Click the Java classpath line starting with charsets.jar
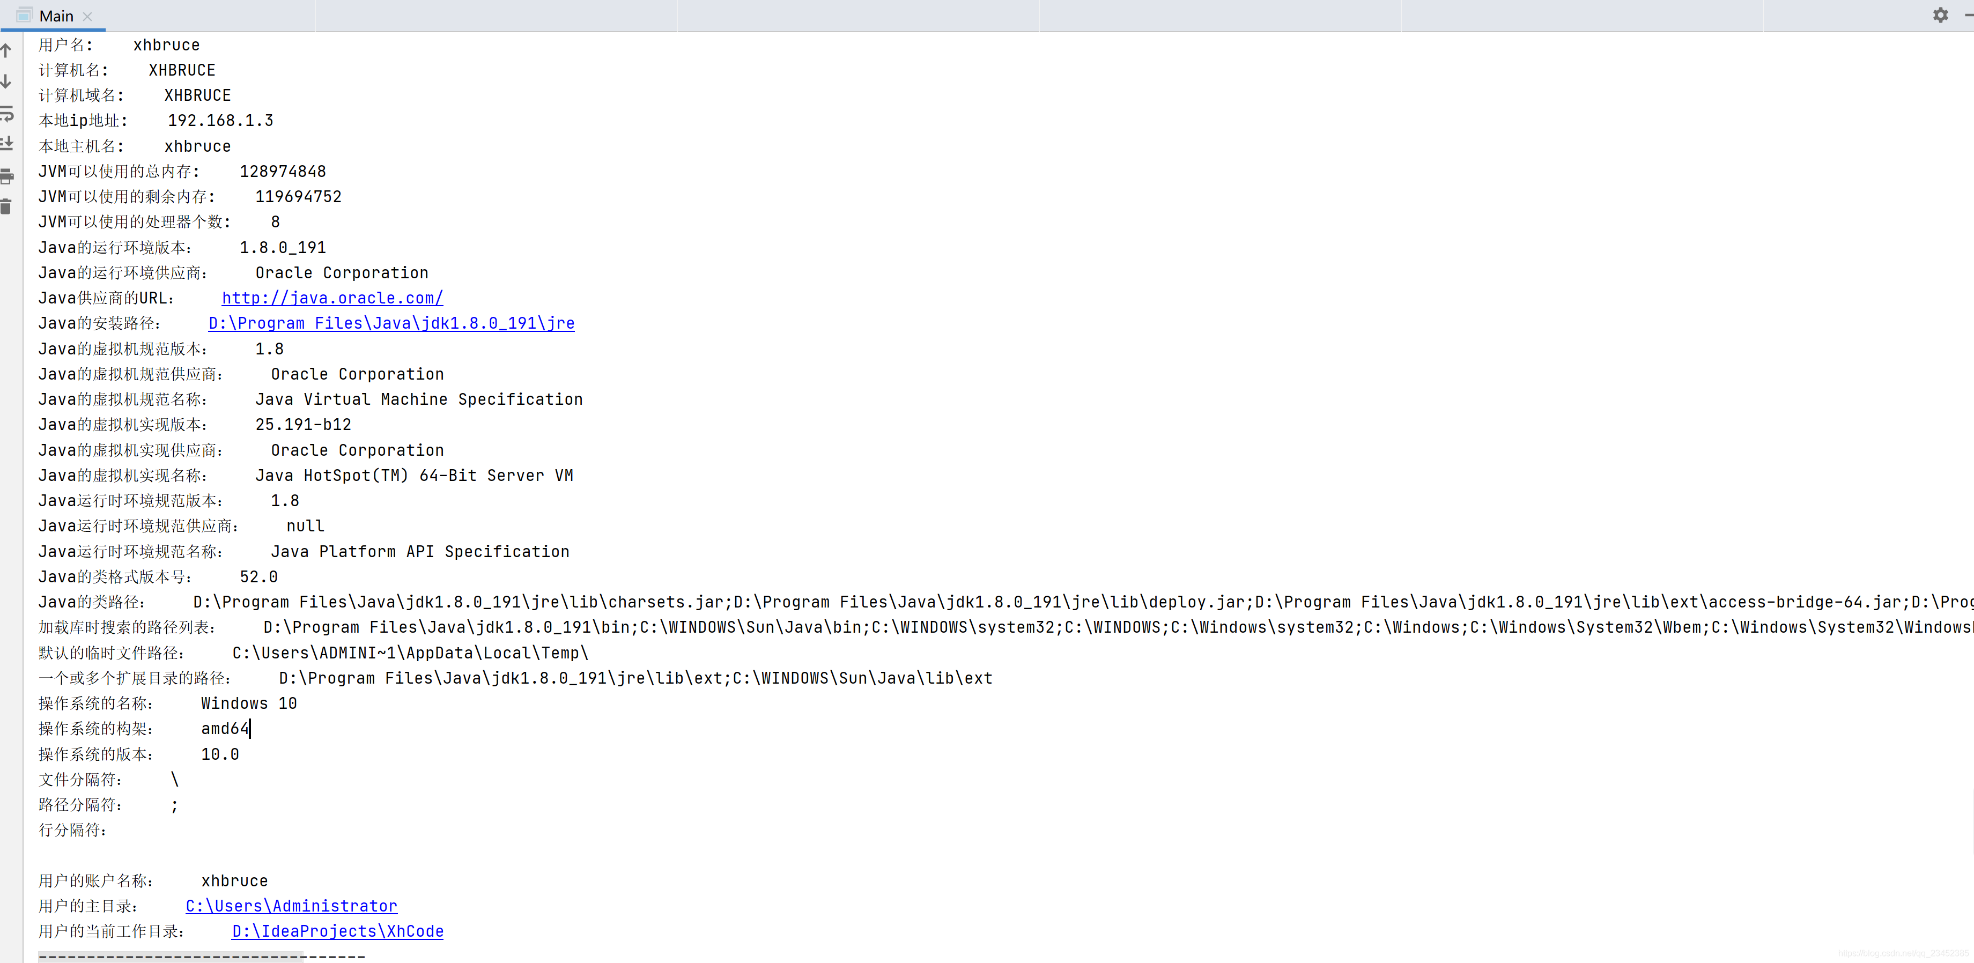This screenshot has width=1974, height=963. coord(1006,602)
